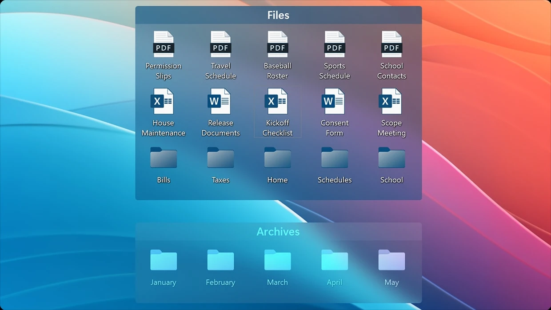Select the Scope Meeting Excel file
The width and height of the screenshot is (551, 310).
point(391,102)
